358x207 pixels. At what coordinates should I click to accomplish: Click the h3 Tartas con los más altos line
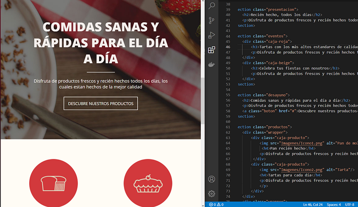[304, 47]
